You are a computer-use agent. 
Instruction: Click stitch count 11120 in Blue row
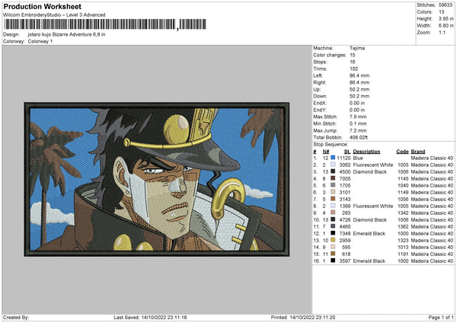pos(344,158)
